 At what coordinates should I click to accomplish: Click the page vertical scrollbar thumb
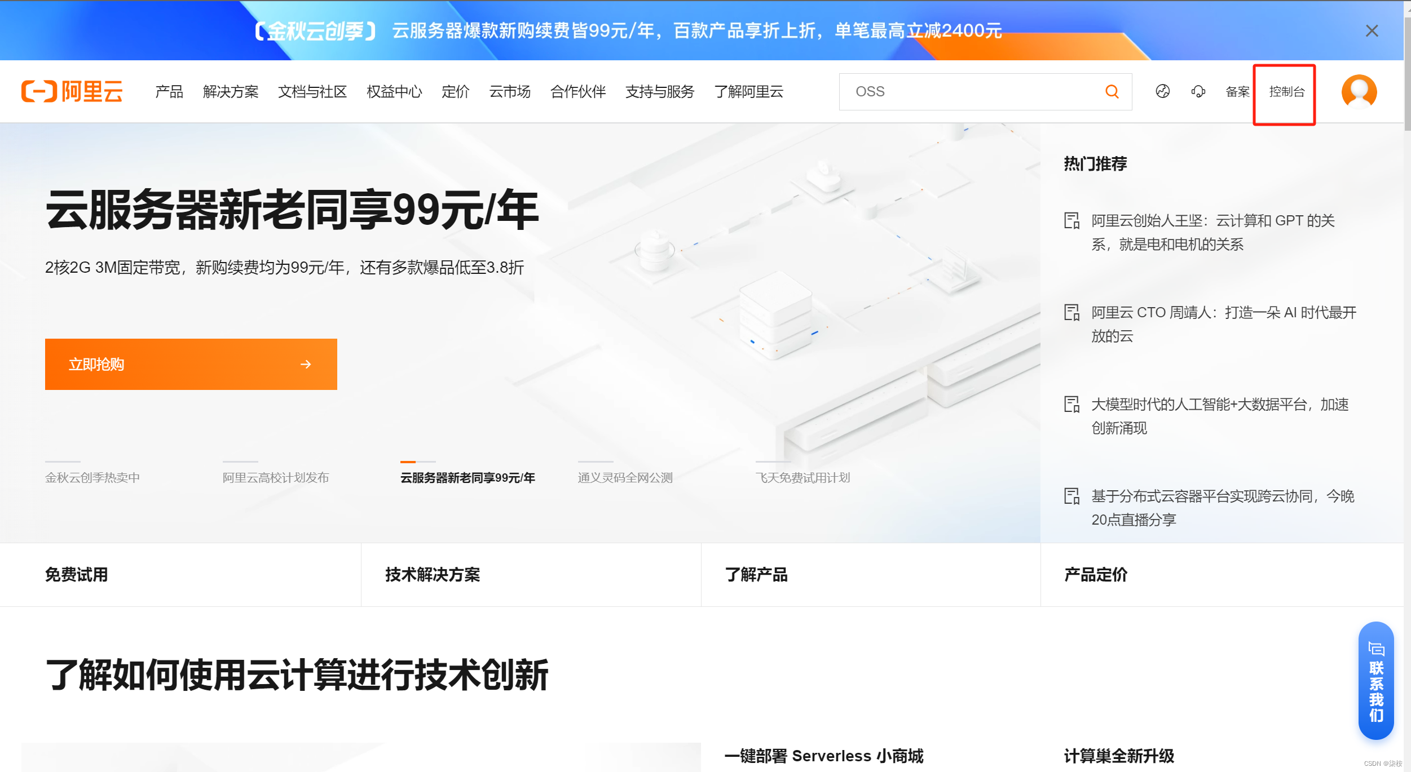[1407, 73]
